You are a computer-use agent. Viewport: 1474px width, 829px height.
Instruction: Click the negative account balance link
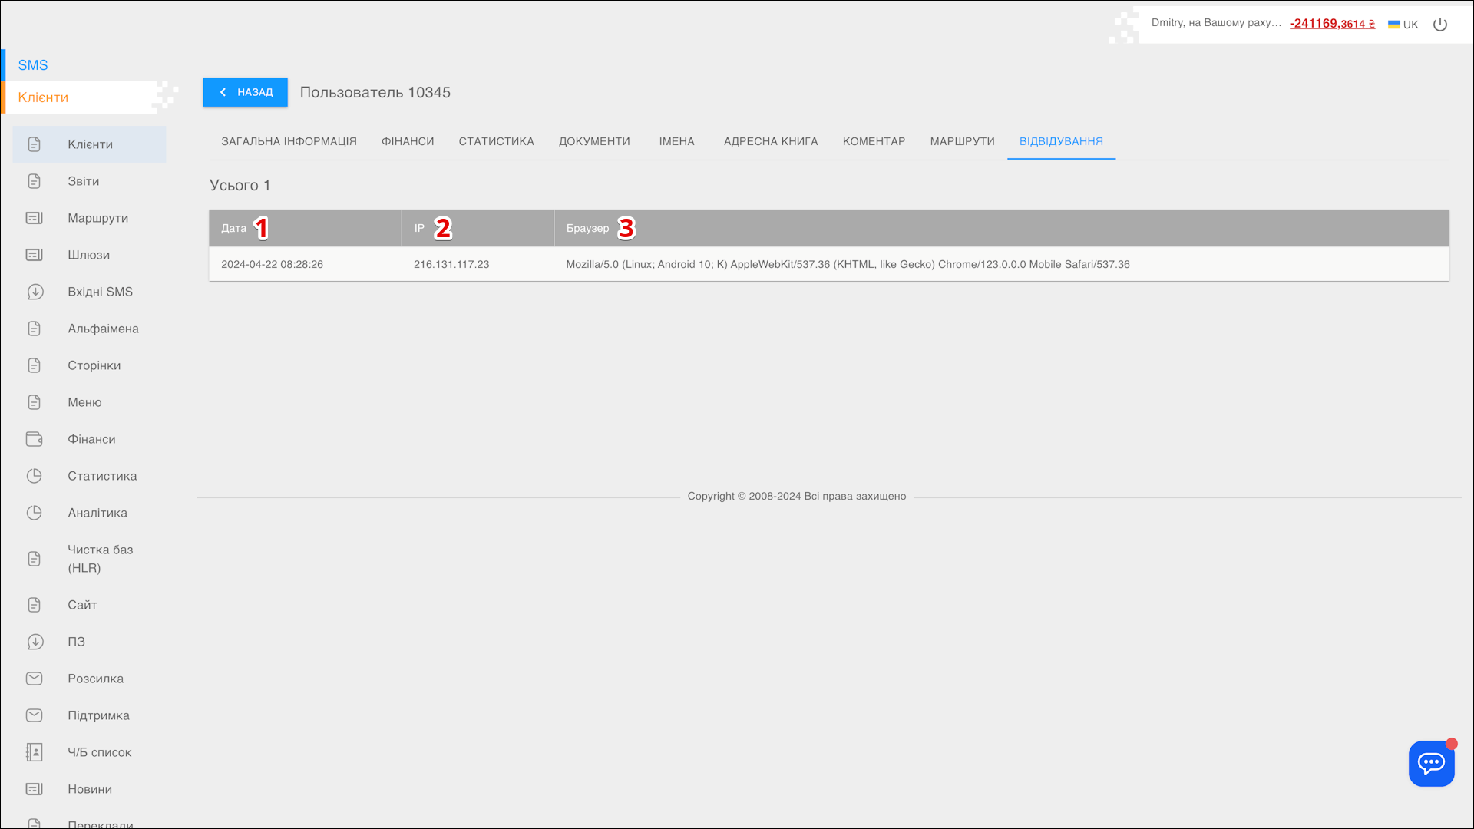1332,24
